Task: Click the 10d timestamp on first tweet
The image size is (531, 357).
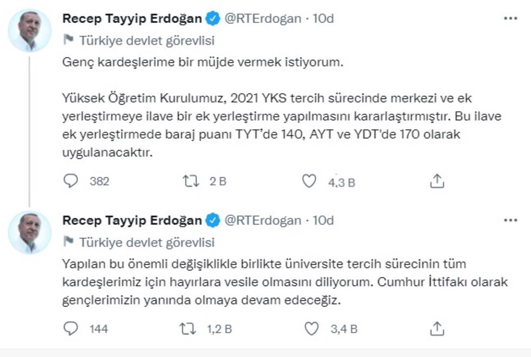Action: 323,19
